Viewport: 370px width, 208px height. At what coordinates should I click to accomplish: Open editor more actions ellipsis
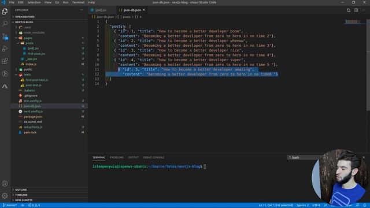point(364,10)
